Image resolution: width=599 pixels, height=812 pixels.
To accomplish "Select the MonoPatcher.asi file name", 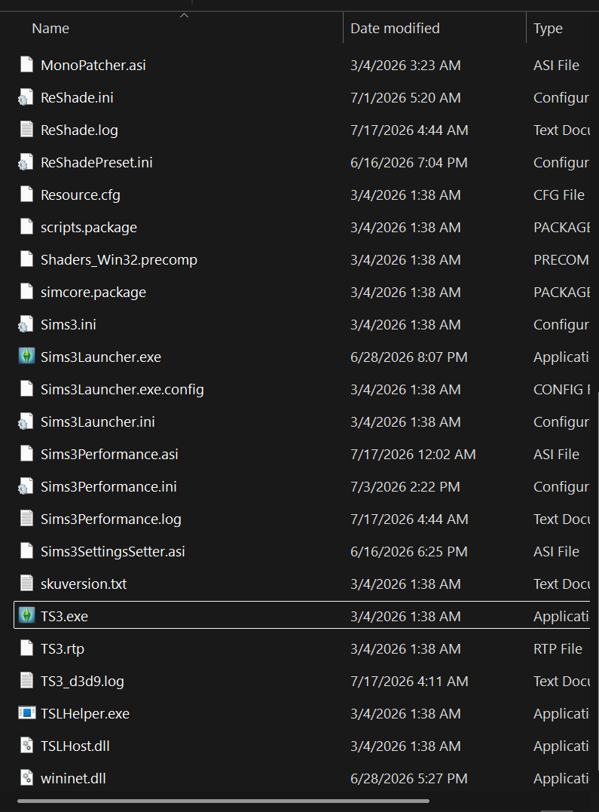I will (x=93, y=66).
